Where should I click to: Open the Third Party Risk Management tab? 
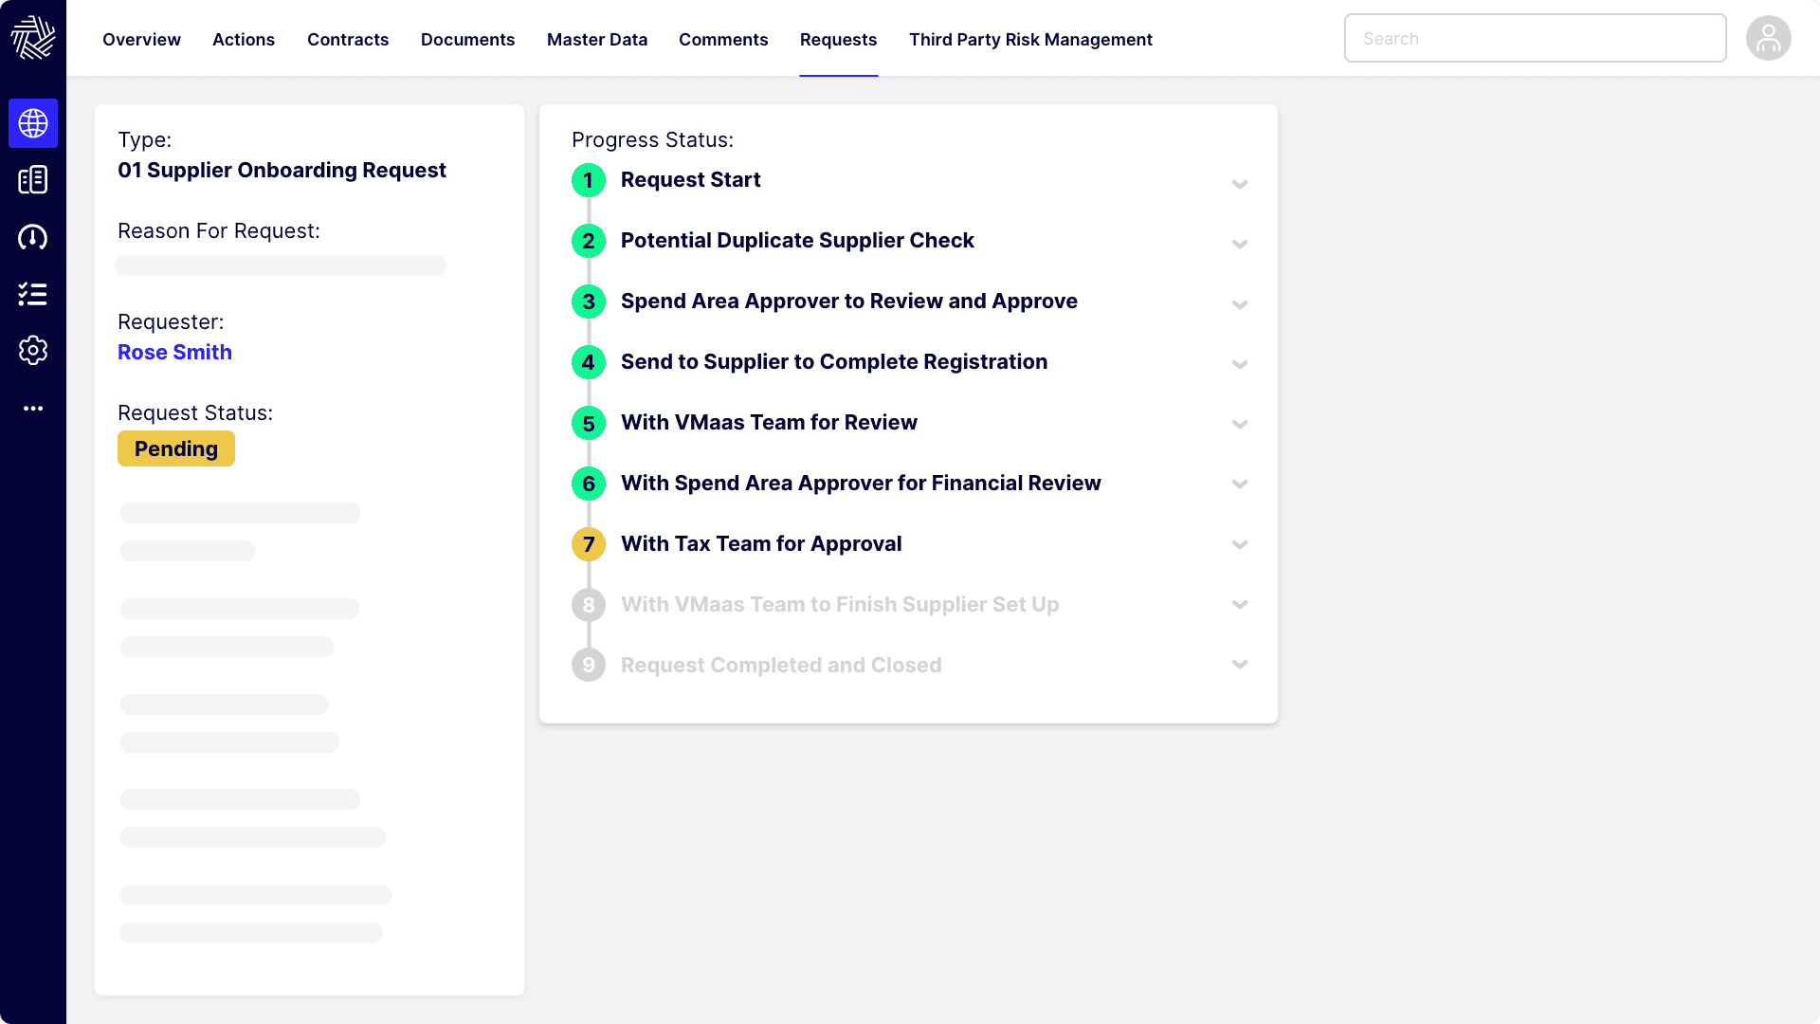point(1030,40)
